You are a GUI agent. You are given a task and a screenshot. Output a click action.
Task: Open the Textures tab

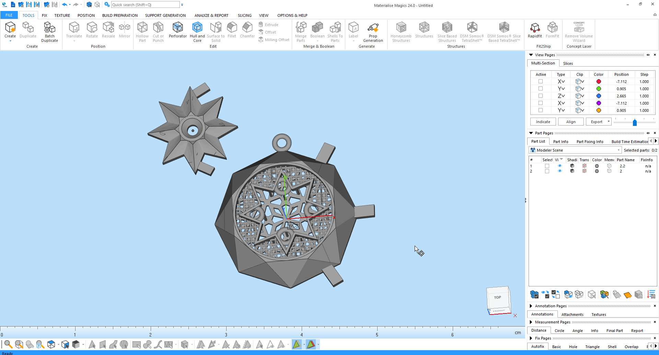[599, 315]
